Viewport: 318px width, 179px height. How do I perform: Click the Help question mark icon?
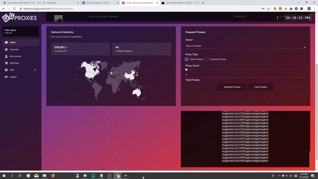click(x=6, y=70)
